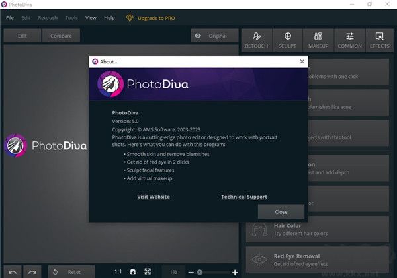Open the Retouch menu

coord(48,18)
